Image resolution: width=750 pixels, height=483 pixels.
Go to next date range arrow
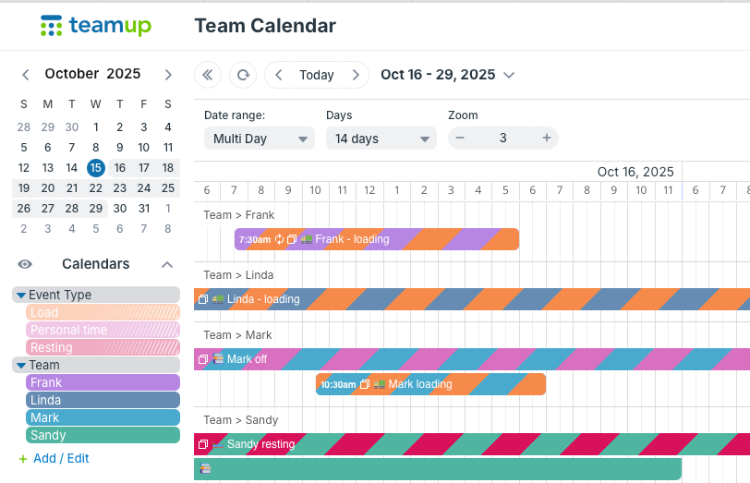tap(355, 75)
